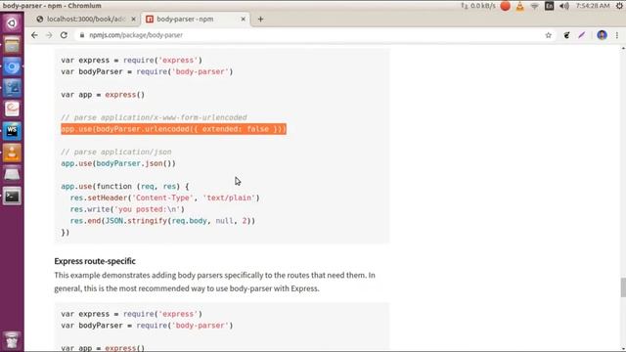The height and width of the screenshot is (352, 626).
Task: Reload the body-parser npm page
Action: (x=64, y=35)
